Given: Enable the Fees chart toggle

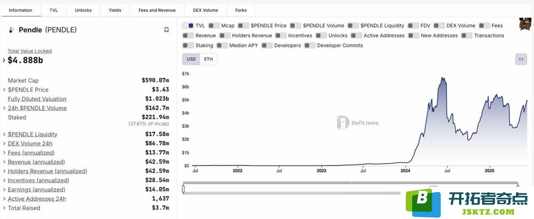Looking at the screenshot, I should pos(484,26).
